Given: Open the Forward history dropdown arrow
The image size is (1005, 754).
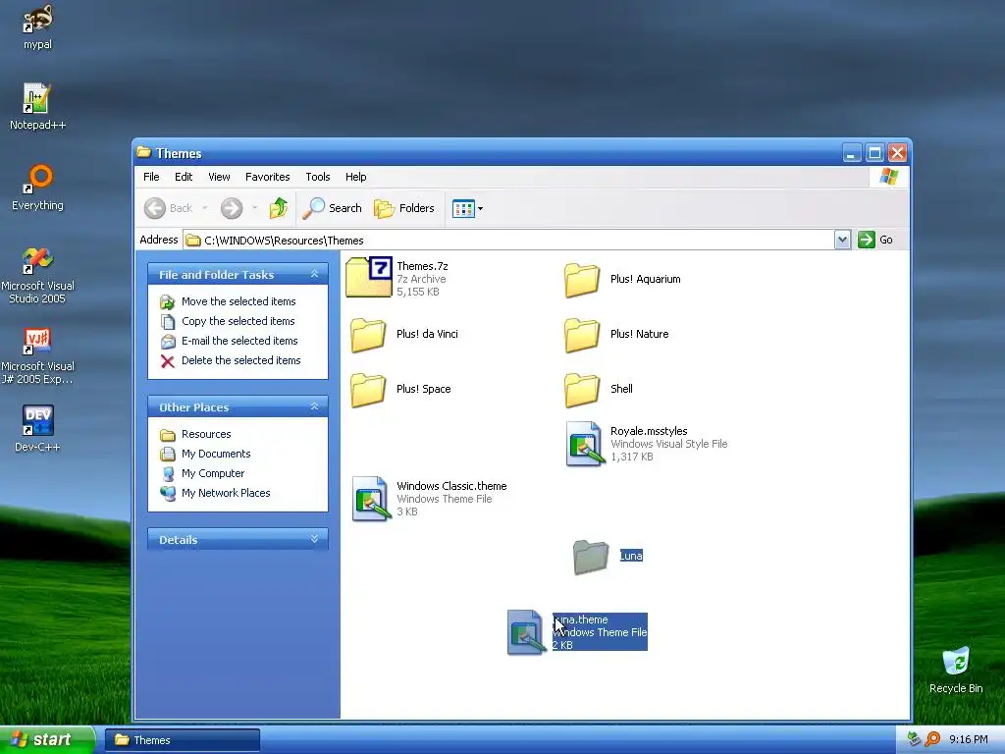Looking at the screenshot, I should pyautogui.click(x=254, y=208).
